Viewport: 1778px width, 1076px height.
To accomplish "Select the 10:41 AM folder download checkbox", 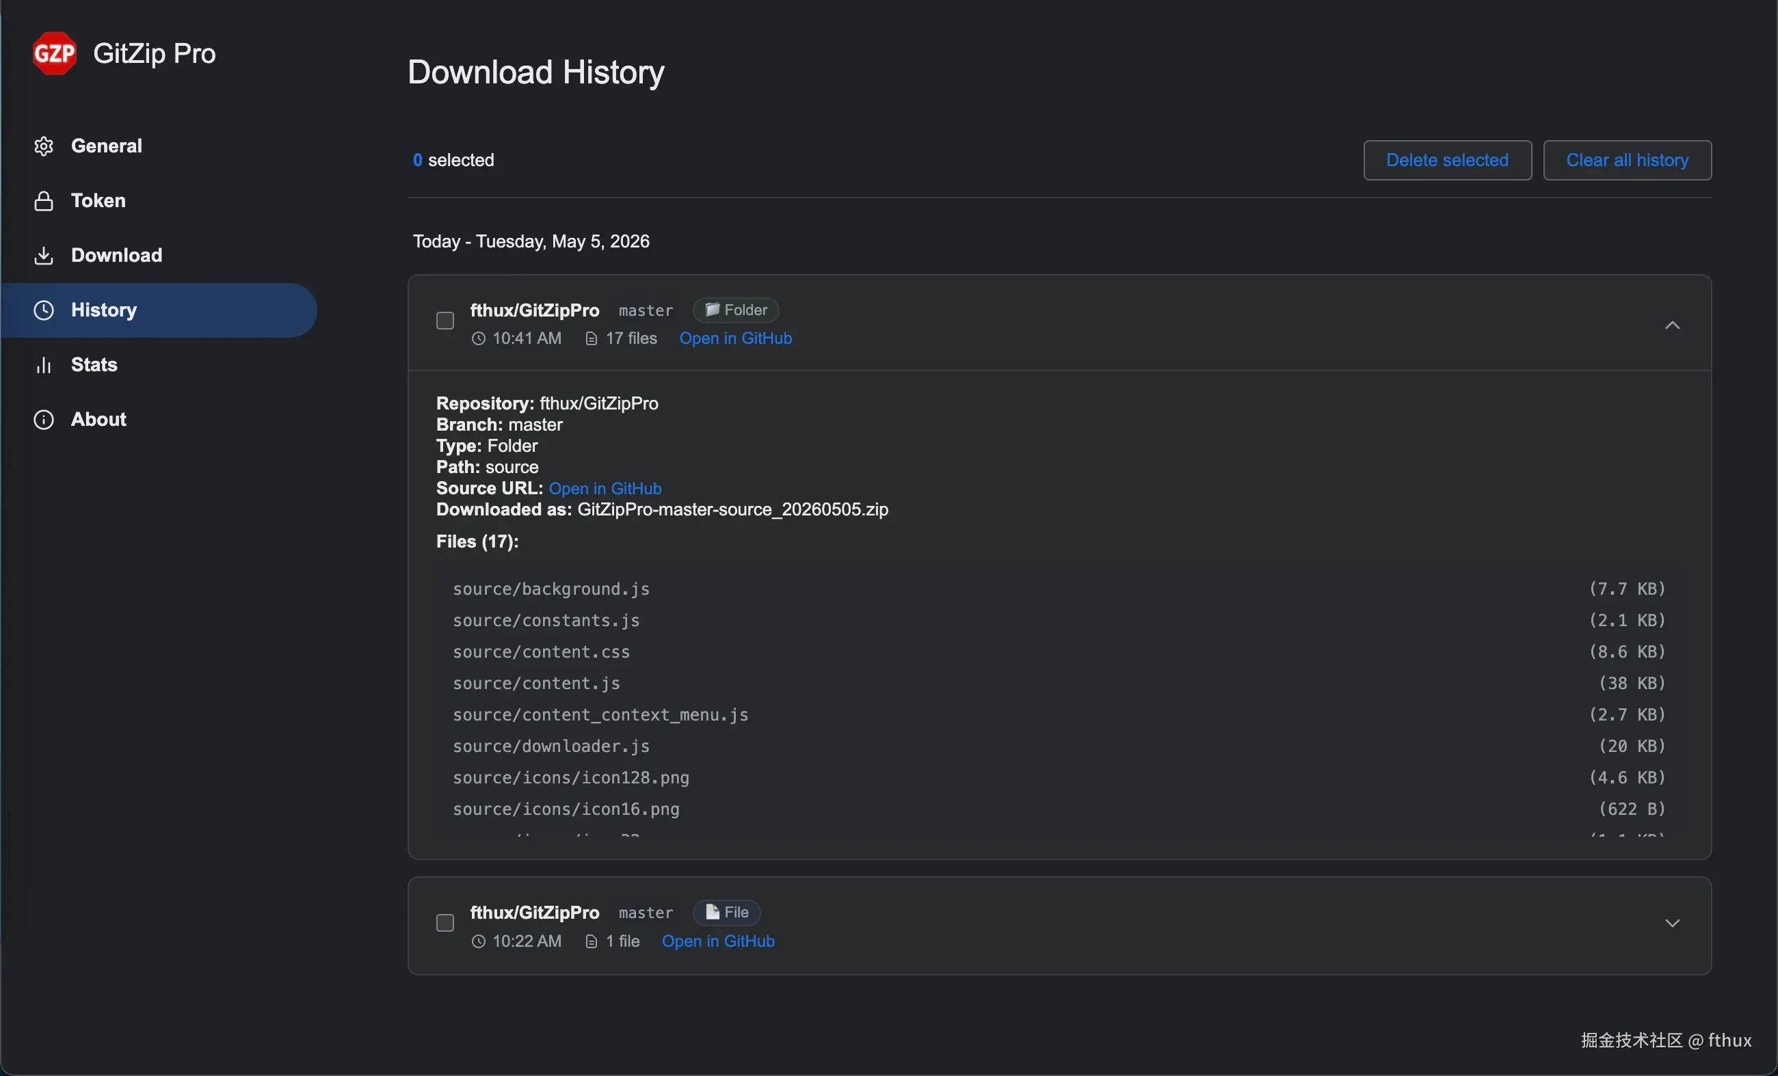I will (x=445, y=321).
